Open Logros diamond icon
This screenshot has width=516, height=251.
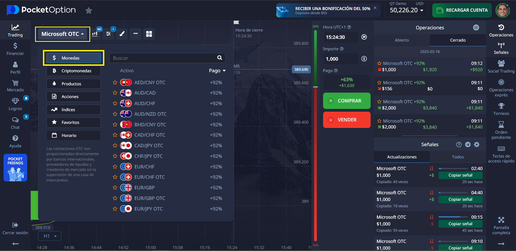pyautogui.click(x=15, y=101)
